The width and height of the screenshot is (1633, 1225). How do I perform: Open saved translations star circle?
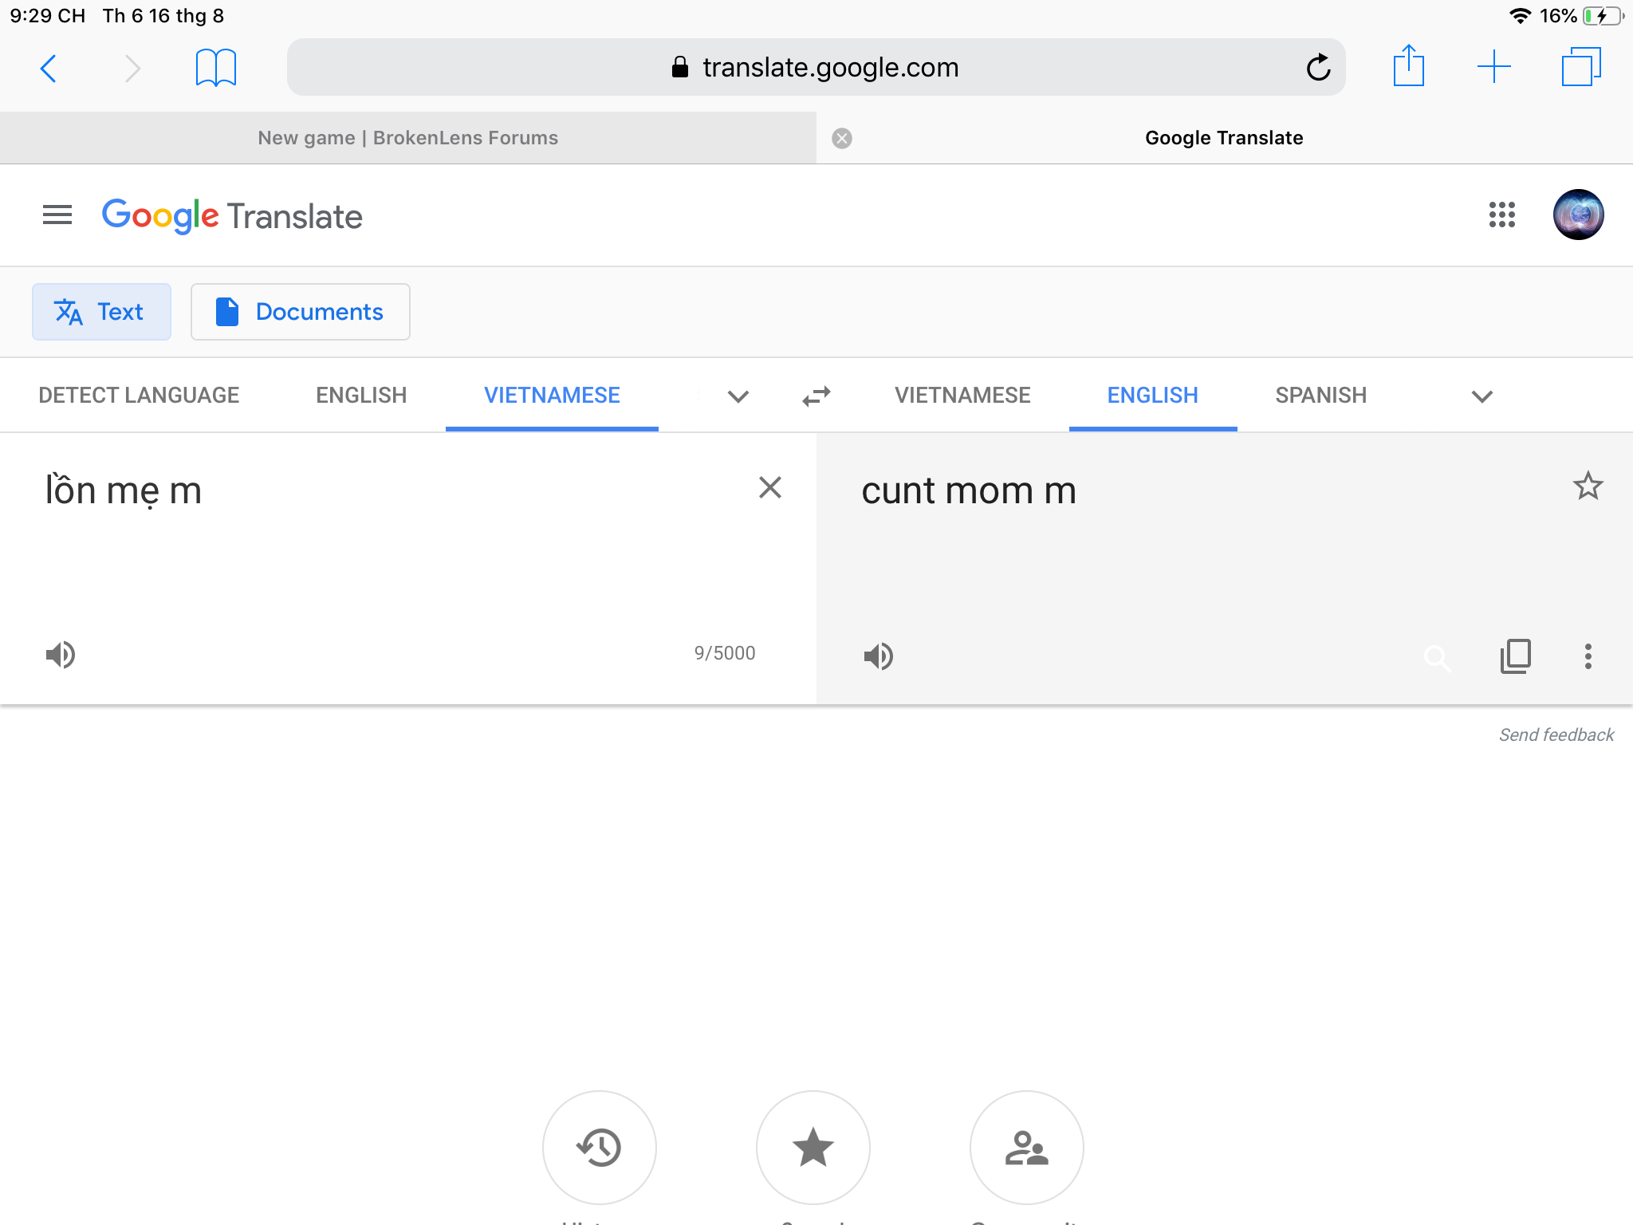(x=813, y=1148)
